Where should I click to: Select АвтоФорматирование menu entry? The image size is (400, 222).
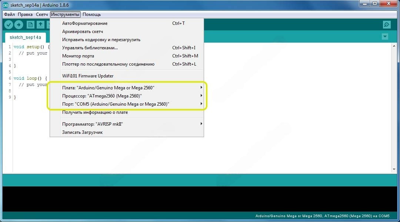85,23
